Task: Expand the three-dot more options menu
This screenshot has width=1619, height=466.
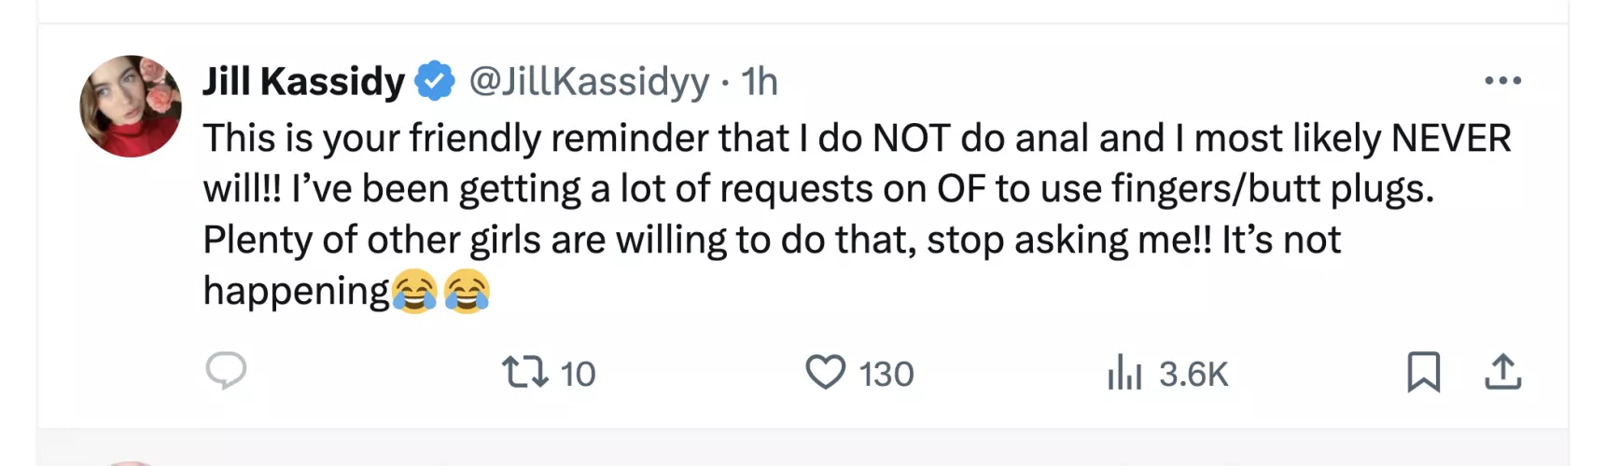Action: 1502,81
